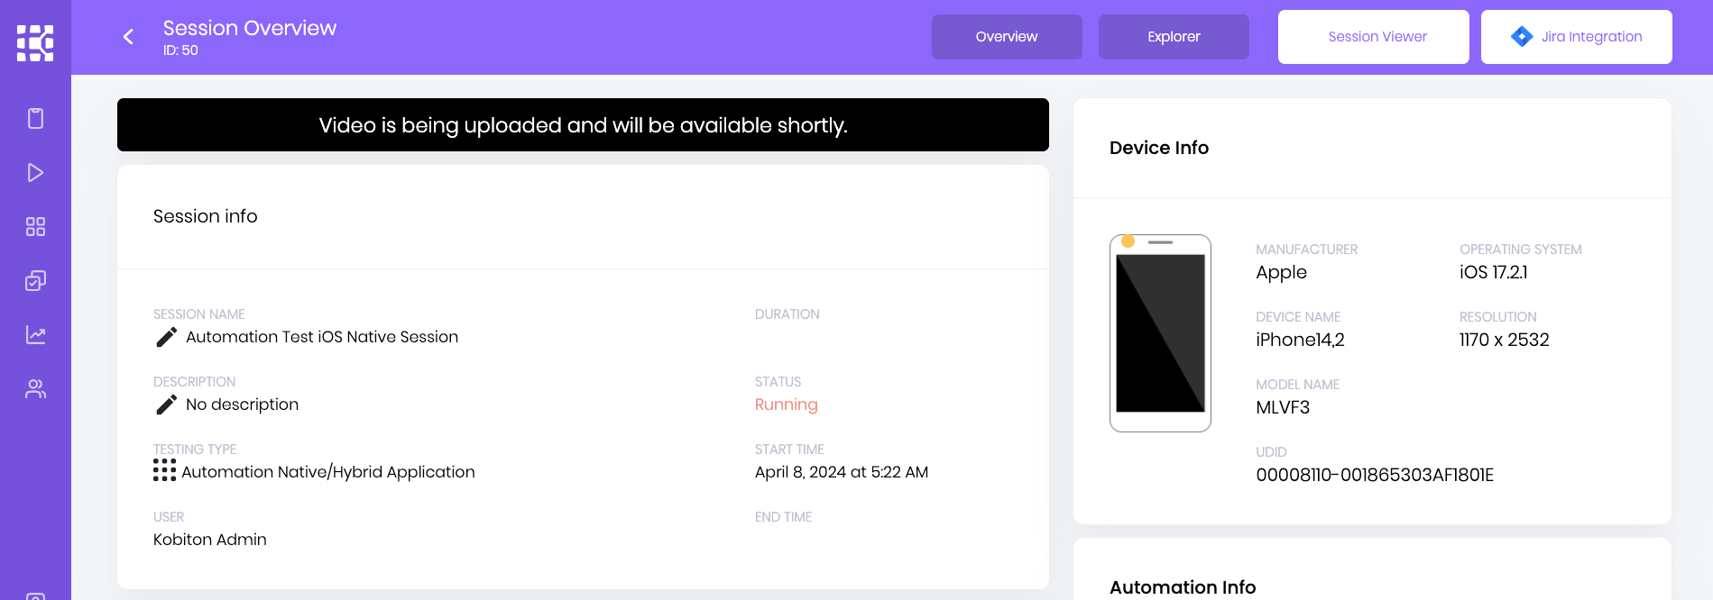Click the iPhone device thumbnail

point(1160,333)
